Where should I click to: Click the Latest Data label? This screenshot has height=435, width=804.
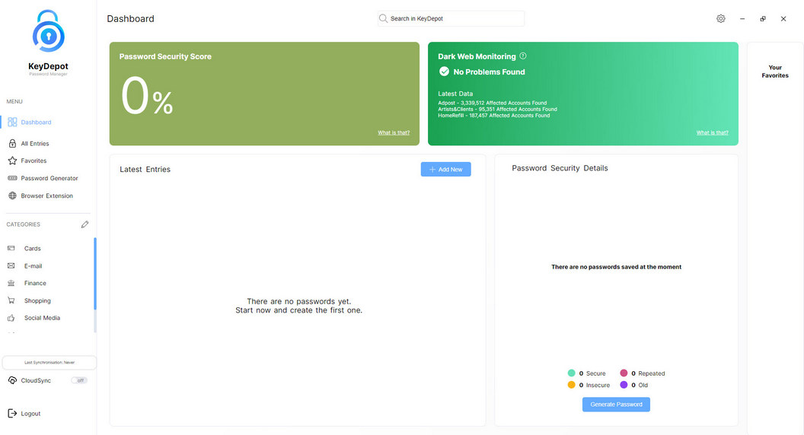point(455,94)
